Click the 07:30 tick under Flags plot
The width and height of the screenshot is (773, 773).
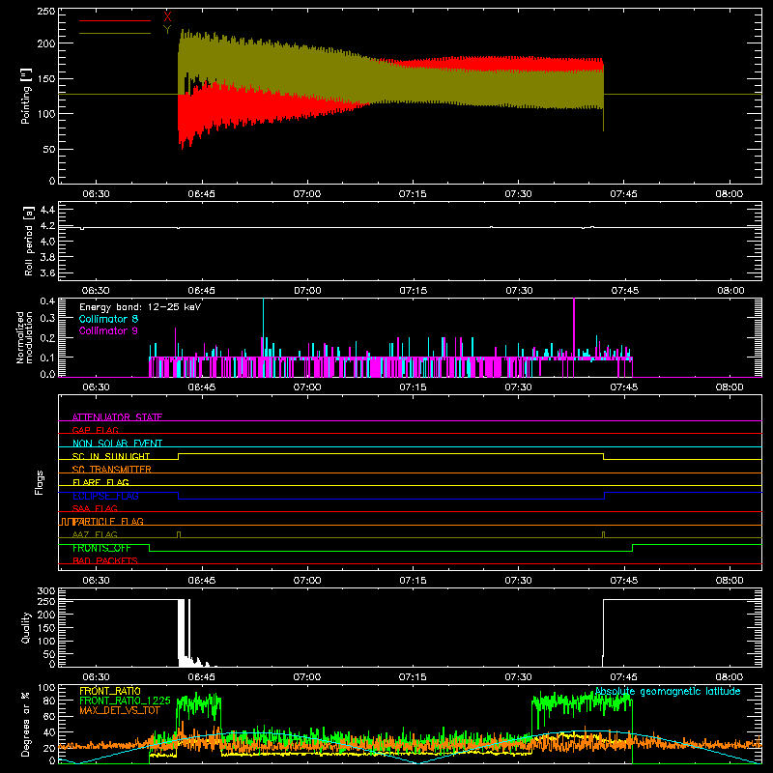coord(518,581)
